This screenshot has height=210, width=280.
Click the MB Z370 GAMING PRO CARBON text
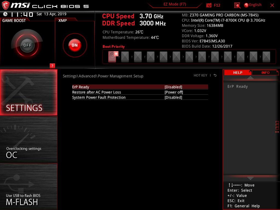pyautogui.click(x=220, y=15)
